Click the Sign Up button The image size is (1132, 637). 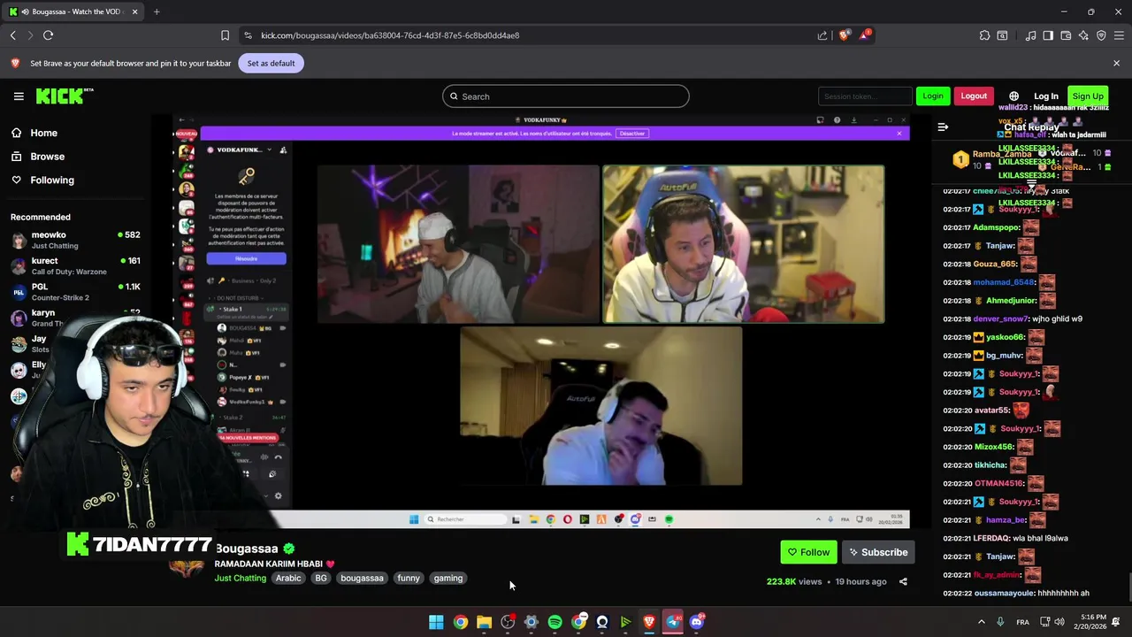(x=1088, y=96)
